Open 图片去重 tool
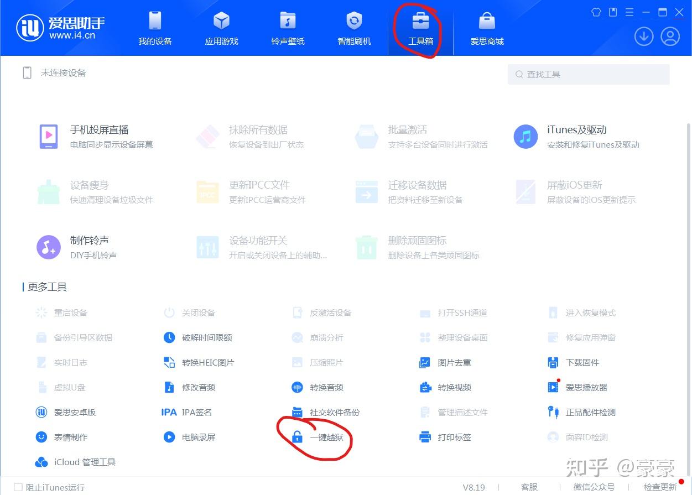The width and height of the screenshot is (692, 495). (445, 362)
